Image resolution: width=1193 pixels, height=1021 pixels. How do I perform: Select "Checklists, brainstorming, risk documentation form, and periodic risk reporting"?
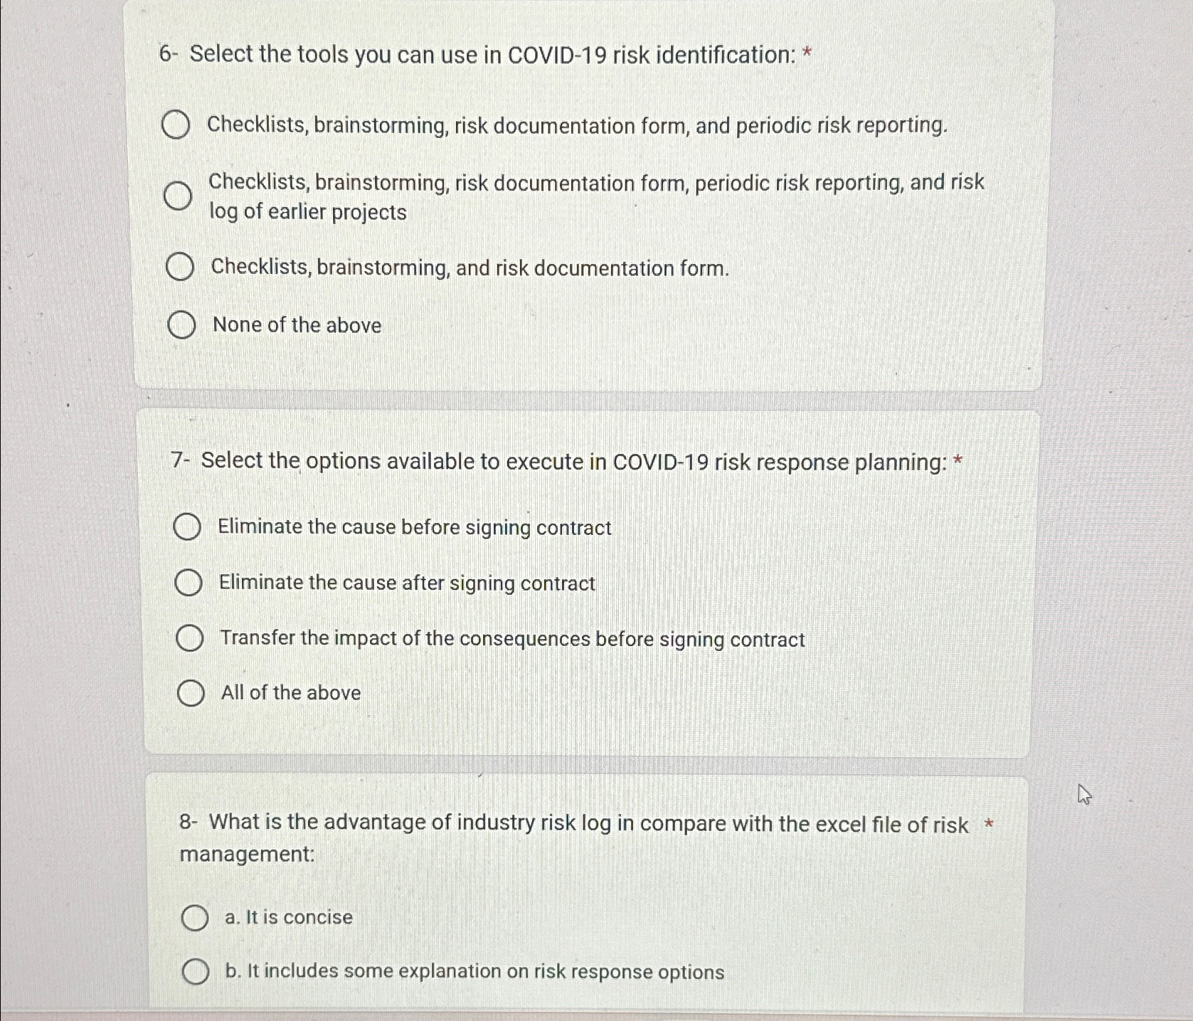tap(179, 125)
